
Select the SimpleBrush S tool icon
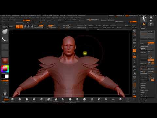(144, 24)
